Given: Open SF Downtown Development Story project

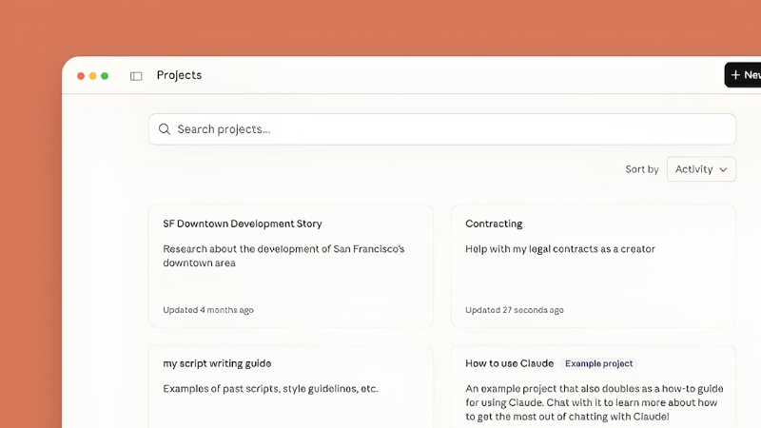Looking at the screenshot, I should pyautogui.click(x=290, y=266).
